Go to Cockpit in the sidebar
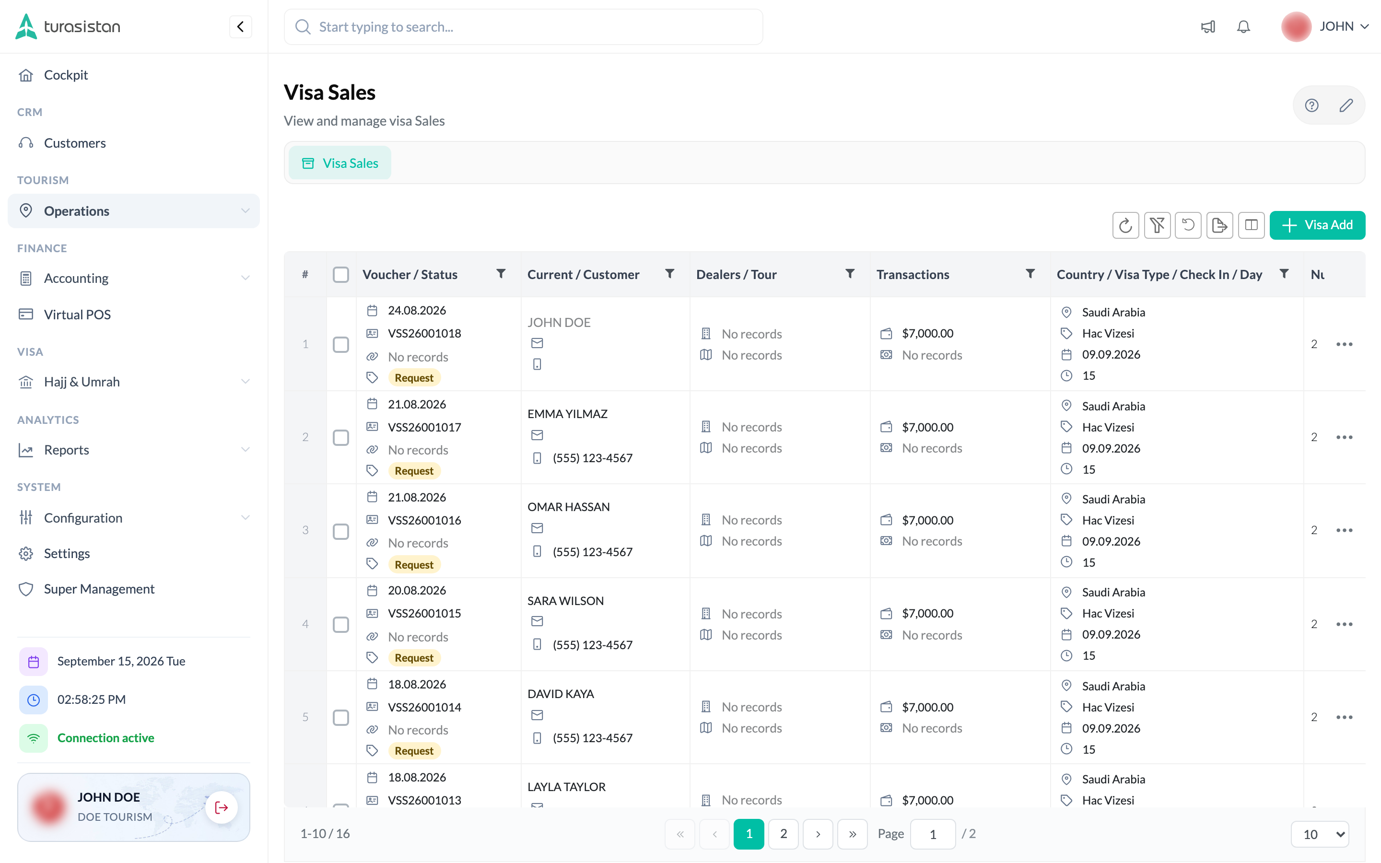This screenshot has width=1381, height=863. coord(133,75)
